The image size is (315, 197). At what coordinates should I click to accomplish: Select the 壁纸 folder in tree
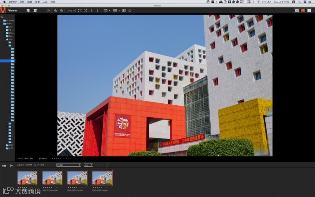pos(9,145)
